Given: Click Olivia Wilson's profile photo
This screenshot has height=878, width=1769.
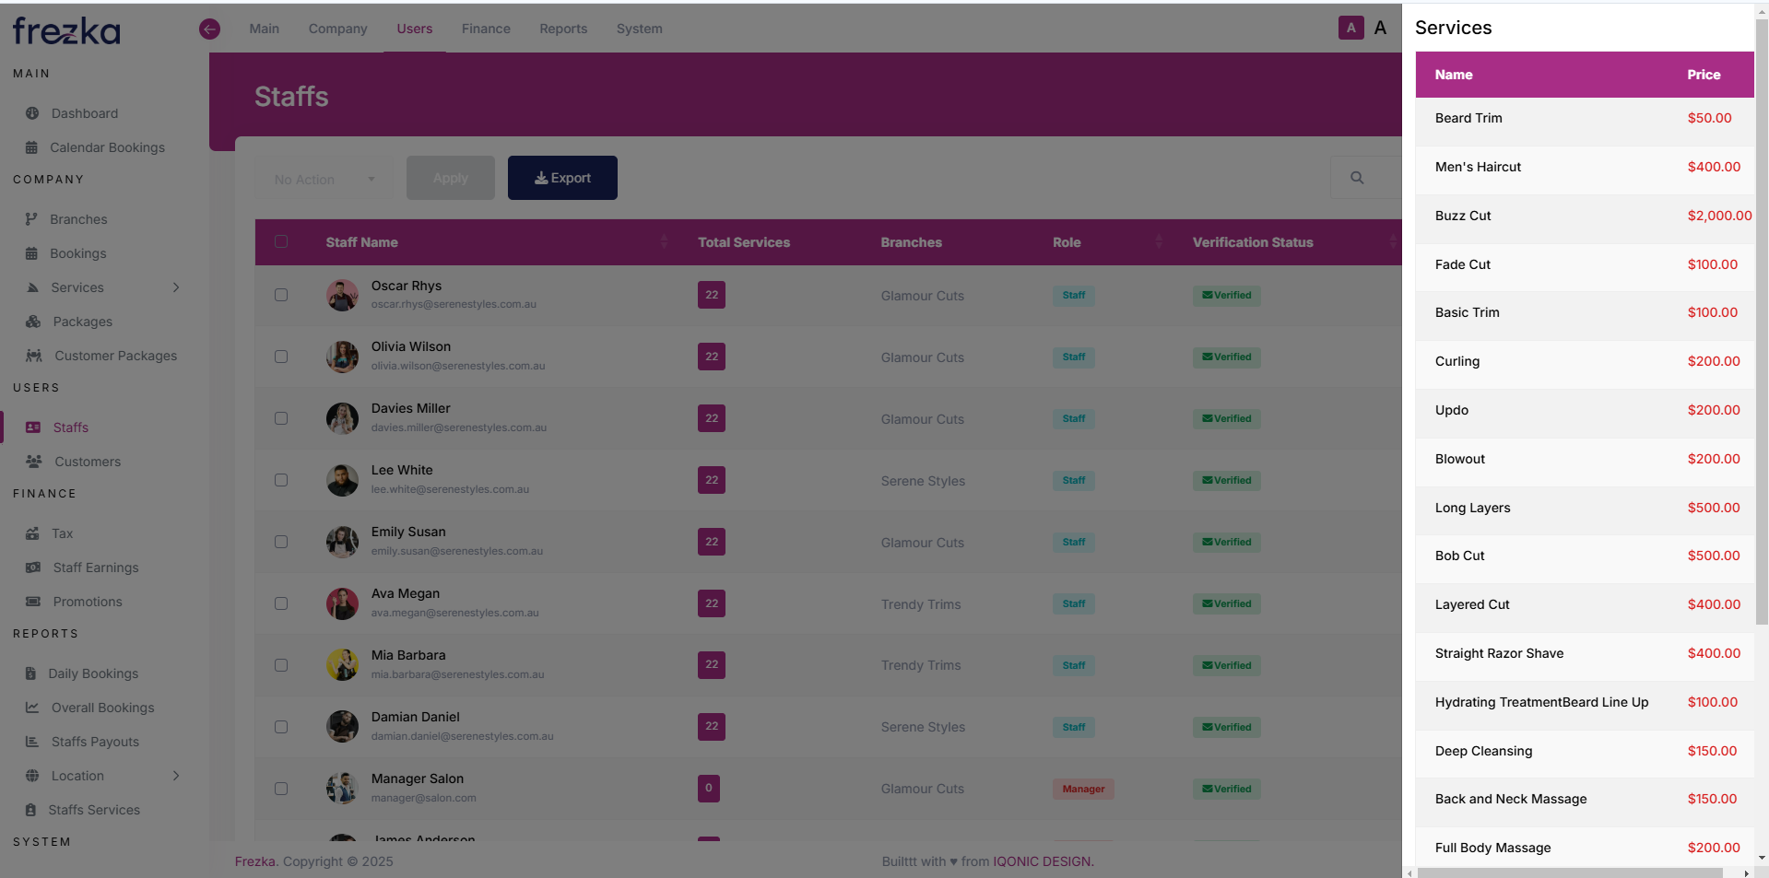Looking at the screenshot, I should pos(341,356).
